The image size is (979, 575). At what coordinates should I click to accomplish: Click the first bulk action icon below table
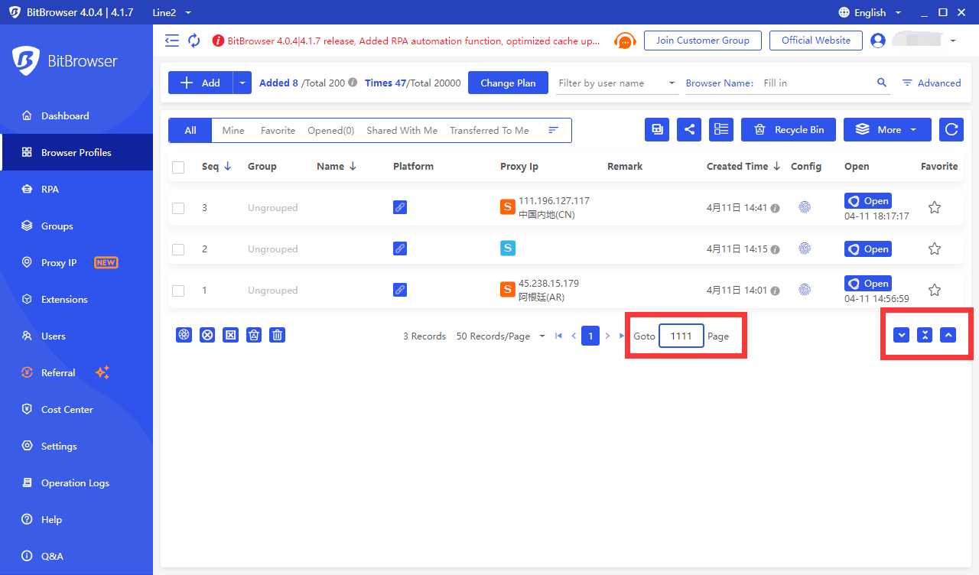pos(184,335)
